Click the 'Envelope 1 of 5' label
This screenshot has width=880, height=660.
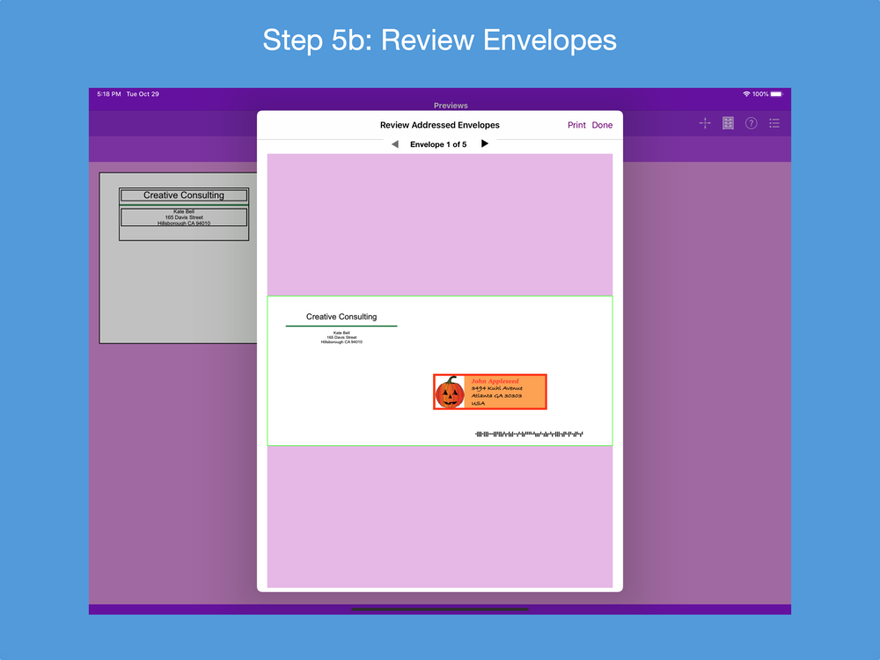point(438,144)
